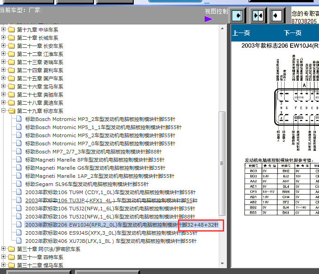Screen dimensions: 319x274
Task: Click folder icon of 第二十五章 国产车系
Action: [x=11, y=78]
